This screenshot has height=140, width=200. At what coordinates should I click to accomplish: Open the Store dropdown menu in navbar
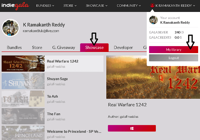coord(70,6)
